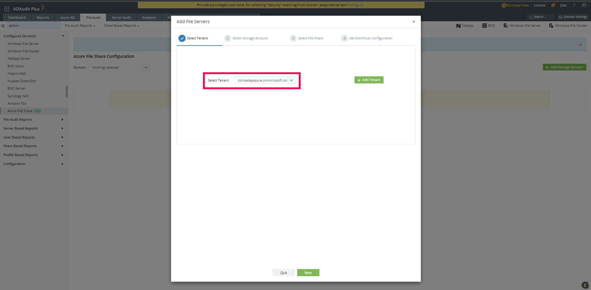Screen dimensions: 591x290
Task: Click the Purchase Now link
Action: pos(515,5)
